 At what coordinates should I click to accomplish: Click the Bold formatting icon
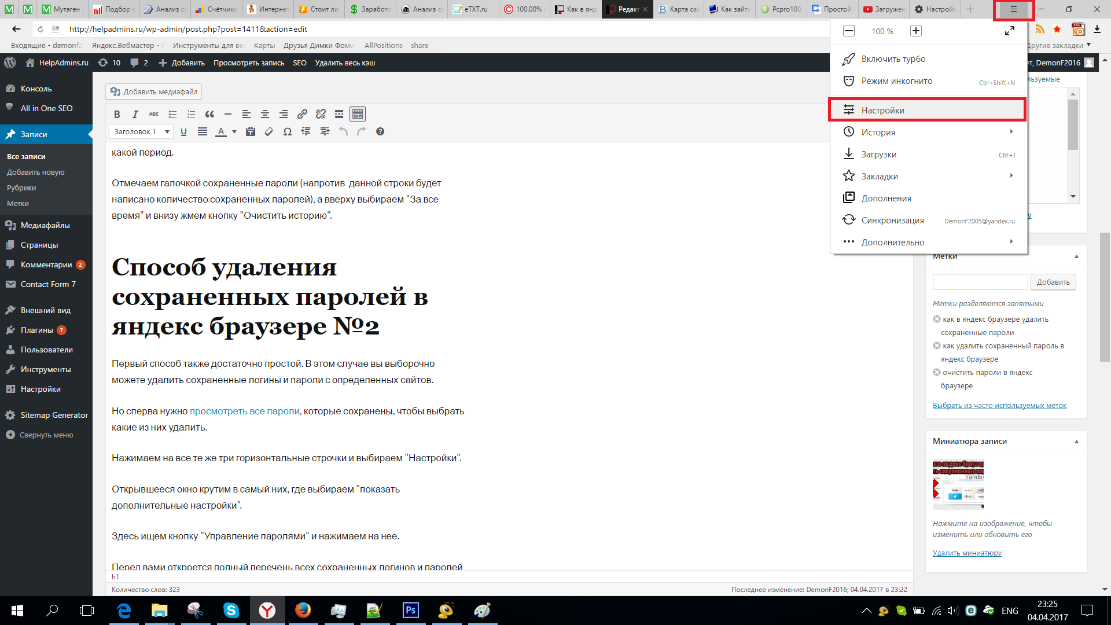(x=117, y=113)
